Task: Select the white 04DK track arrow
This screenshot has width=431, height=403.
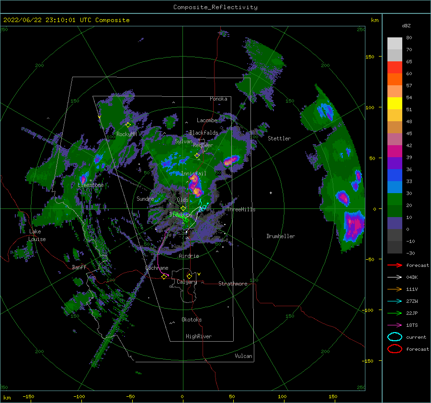Action: tap(395, 277)
